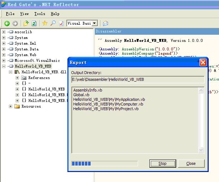Viewport: 219px width, 182px height.
Task: Select the HelloWorld_VB_WEB namespace tree item
Action: (x=46, y=89)
